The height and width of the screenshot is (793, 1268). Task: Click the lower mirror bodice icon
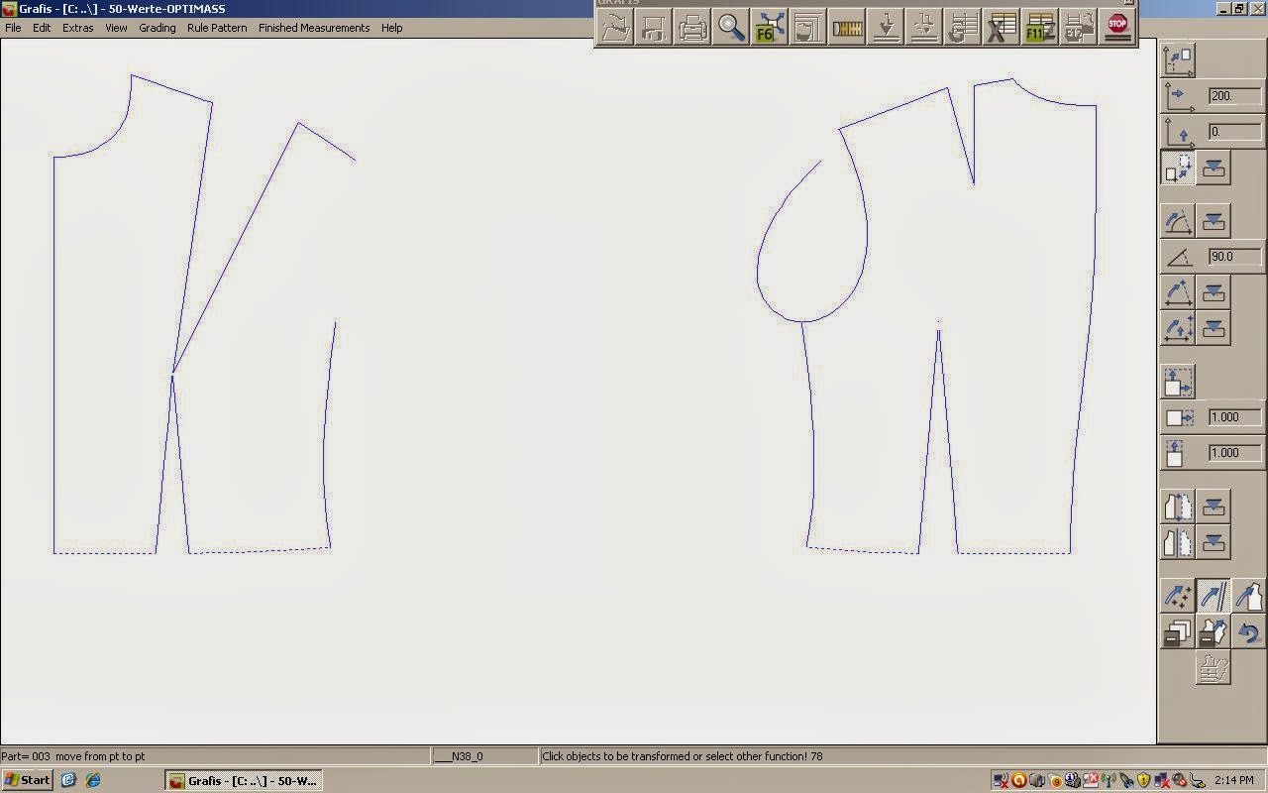tap(1178, 542)
